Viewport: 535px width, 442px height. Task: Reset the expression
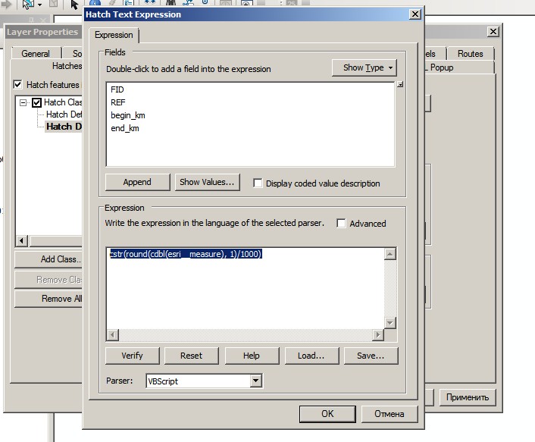tap(192, 356)
